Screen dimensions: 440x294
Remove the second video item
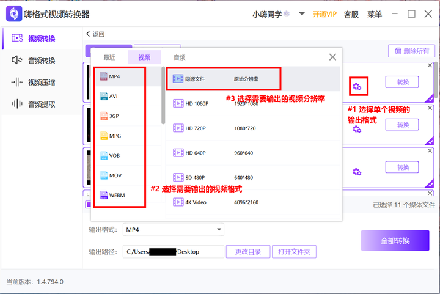tap(430, 108)
